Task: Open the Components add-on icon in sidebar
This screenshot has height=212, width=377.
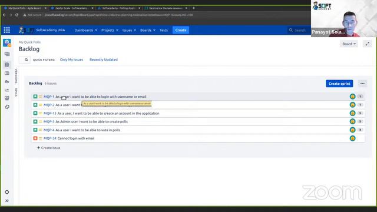Action: pyautogui.click(x=7, y=107)
